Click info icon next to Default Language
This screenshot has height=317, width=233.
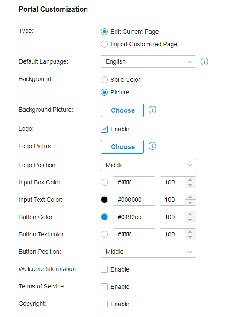[204, 61]
